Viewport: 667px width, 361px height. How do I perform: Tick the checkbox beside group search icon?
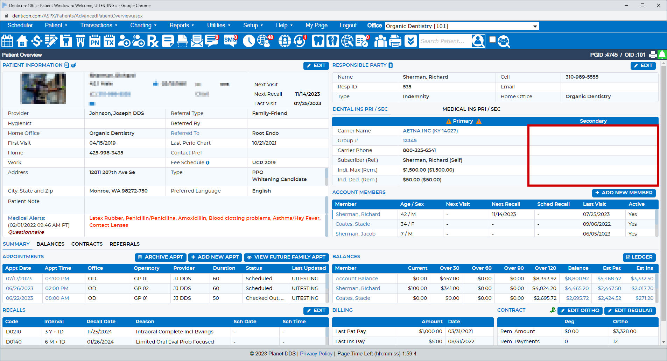point(492,39)
